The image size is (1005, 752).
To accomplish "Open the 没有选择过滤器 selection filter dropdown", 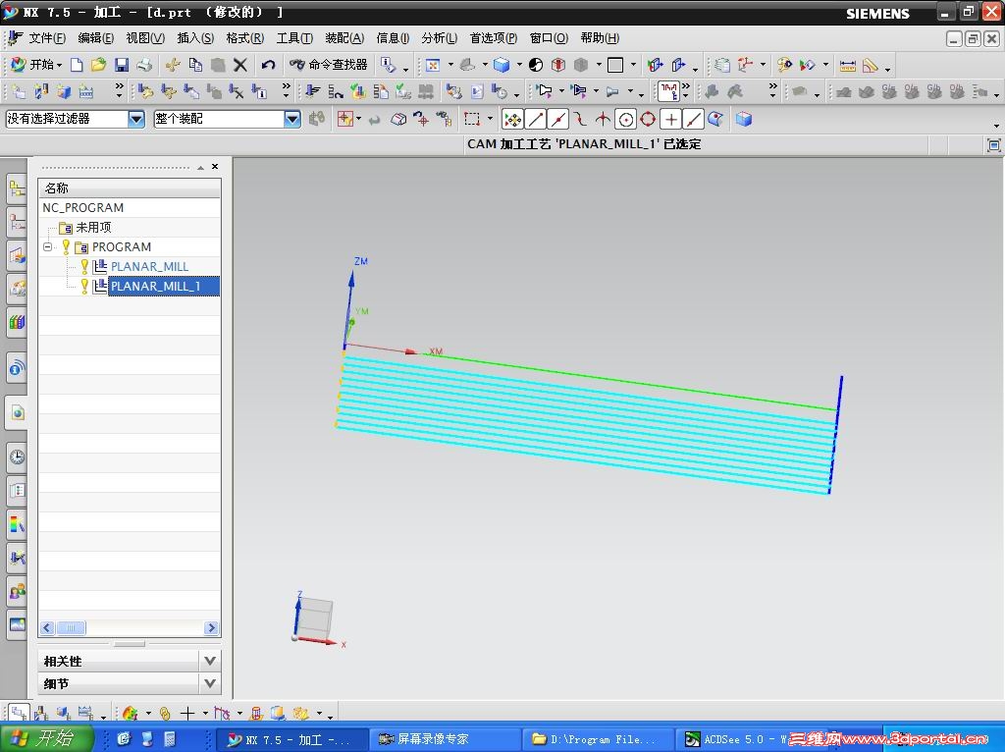I will (135, 119).
